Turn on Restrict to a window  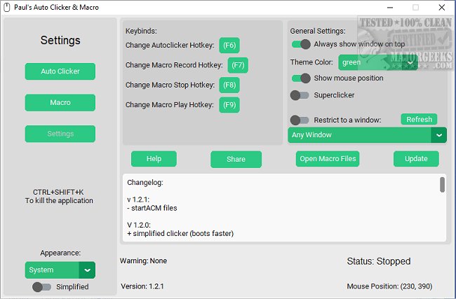pos(300,120)
